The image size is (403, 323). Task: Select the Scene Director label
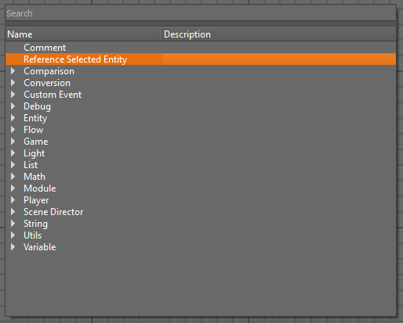point(53,212)
